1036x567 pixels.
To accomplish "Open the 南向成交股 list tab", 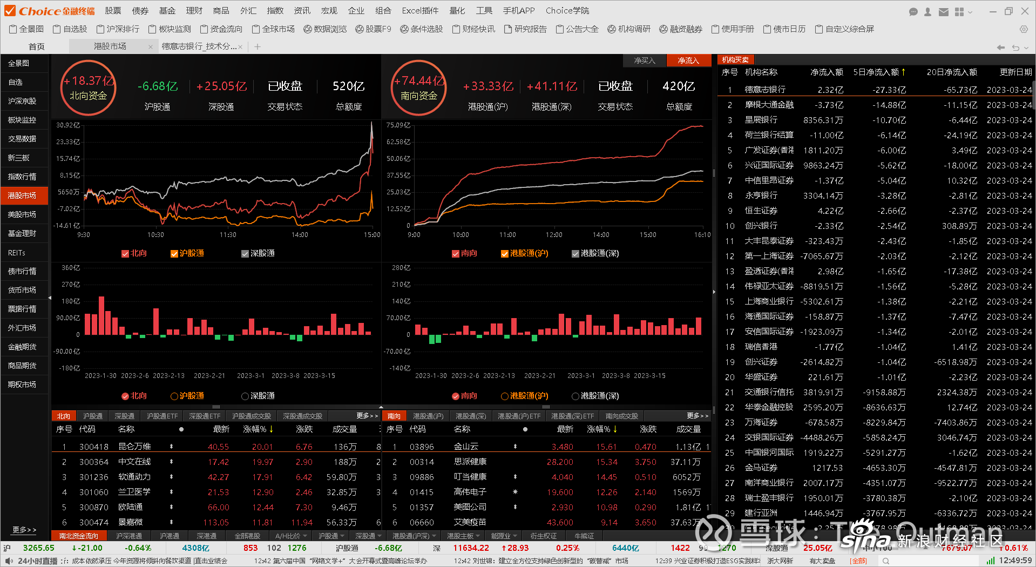I will pyautogui.click(x=621, y=416).
